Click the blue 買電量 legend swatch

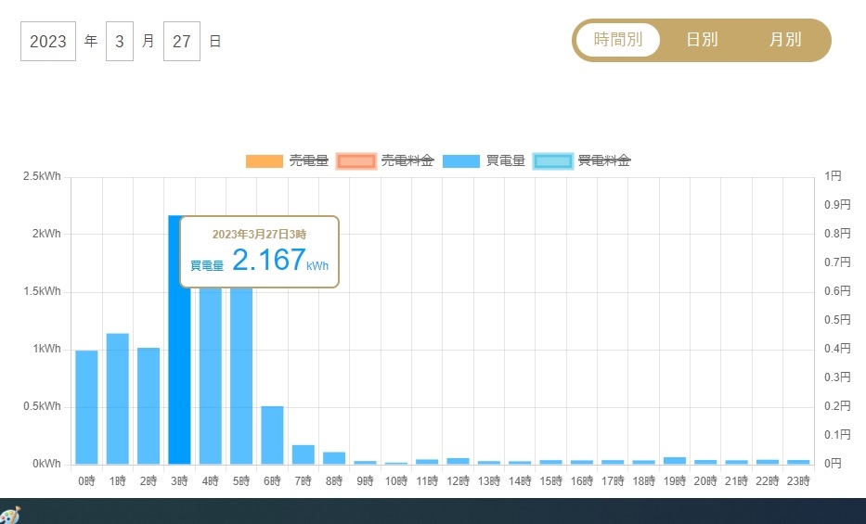[x=461, y=161]
